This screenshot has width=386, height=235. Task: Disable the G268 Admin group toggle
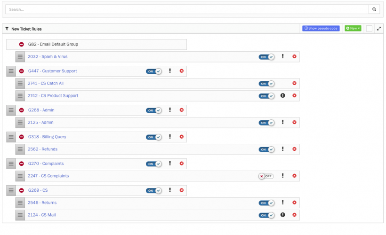[x=153, y=110]
